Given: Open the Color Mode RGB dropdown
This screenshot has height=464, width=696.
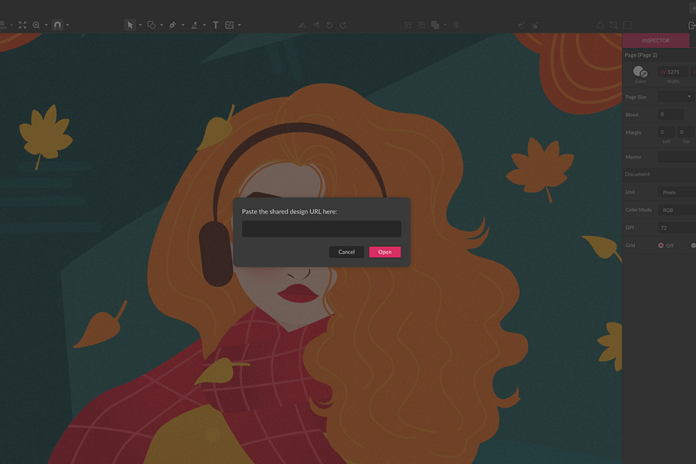Looking at the screenshot, I should pos(675,210).
